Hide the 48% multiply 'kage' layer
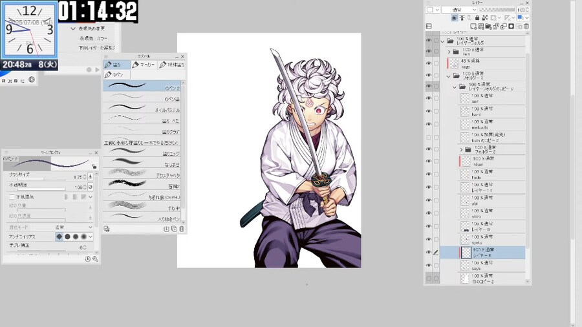The height and width of the screenshot is (327, 582). 429,63
